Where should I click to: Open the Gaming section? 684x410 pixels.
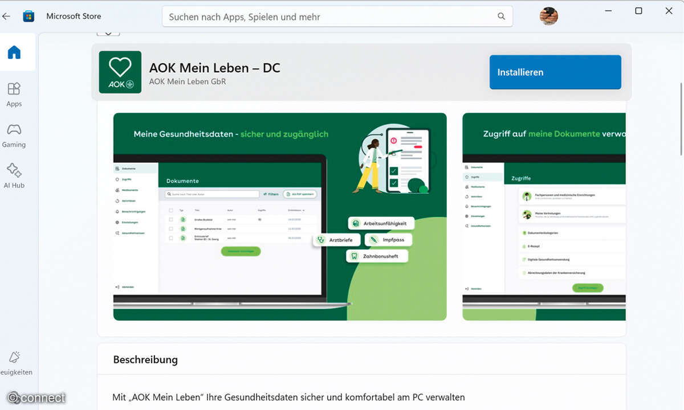point(14,136)
